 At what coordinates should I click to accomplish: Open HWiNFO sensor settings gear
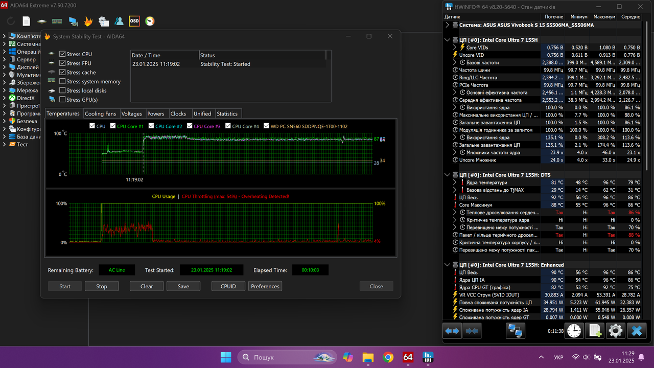click(x=615, y=331)
